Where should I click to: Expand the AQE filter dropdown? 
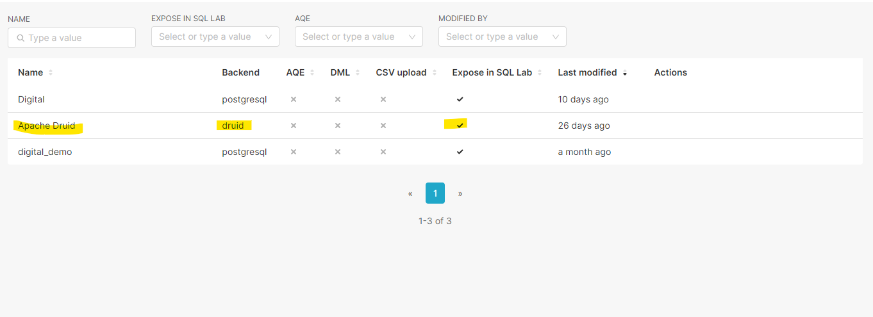(x=358, y=37)
